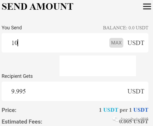Click the 10 value in send field
Screen dimensions: 153x126
15,43
